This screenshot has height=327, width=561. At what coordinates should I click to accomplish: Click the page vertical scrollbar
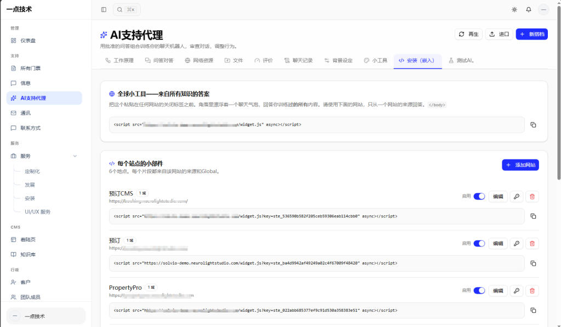559,93
